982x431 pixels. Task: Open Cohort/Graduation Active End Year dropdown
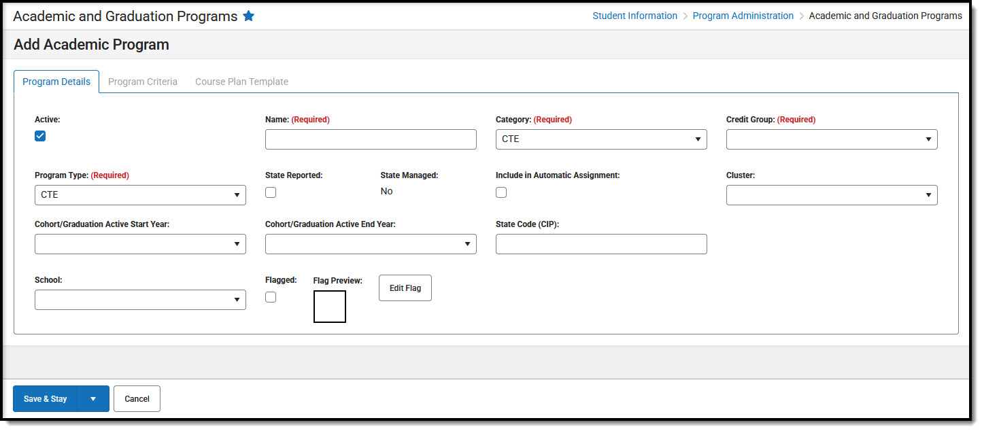371,244
